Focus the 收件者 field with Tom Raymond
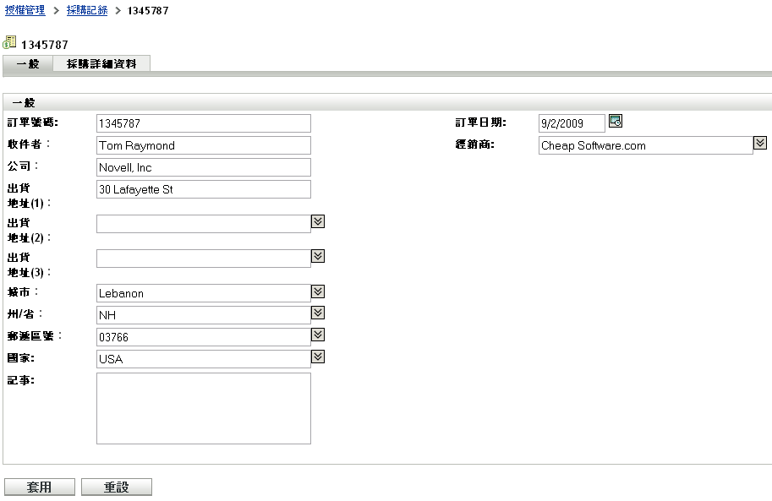 coord(204,145)
